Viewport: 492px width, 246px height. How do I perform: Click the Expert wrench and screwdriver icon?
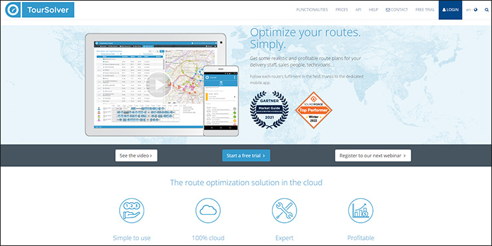(285, 211)
